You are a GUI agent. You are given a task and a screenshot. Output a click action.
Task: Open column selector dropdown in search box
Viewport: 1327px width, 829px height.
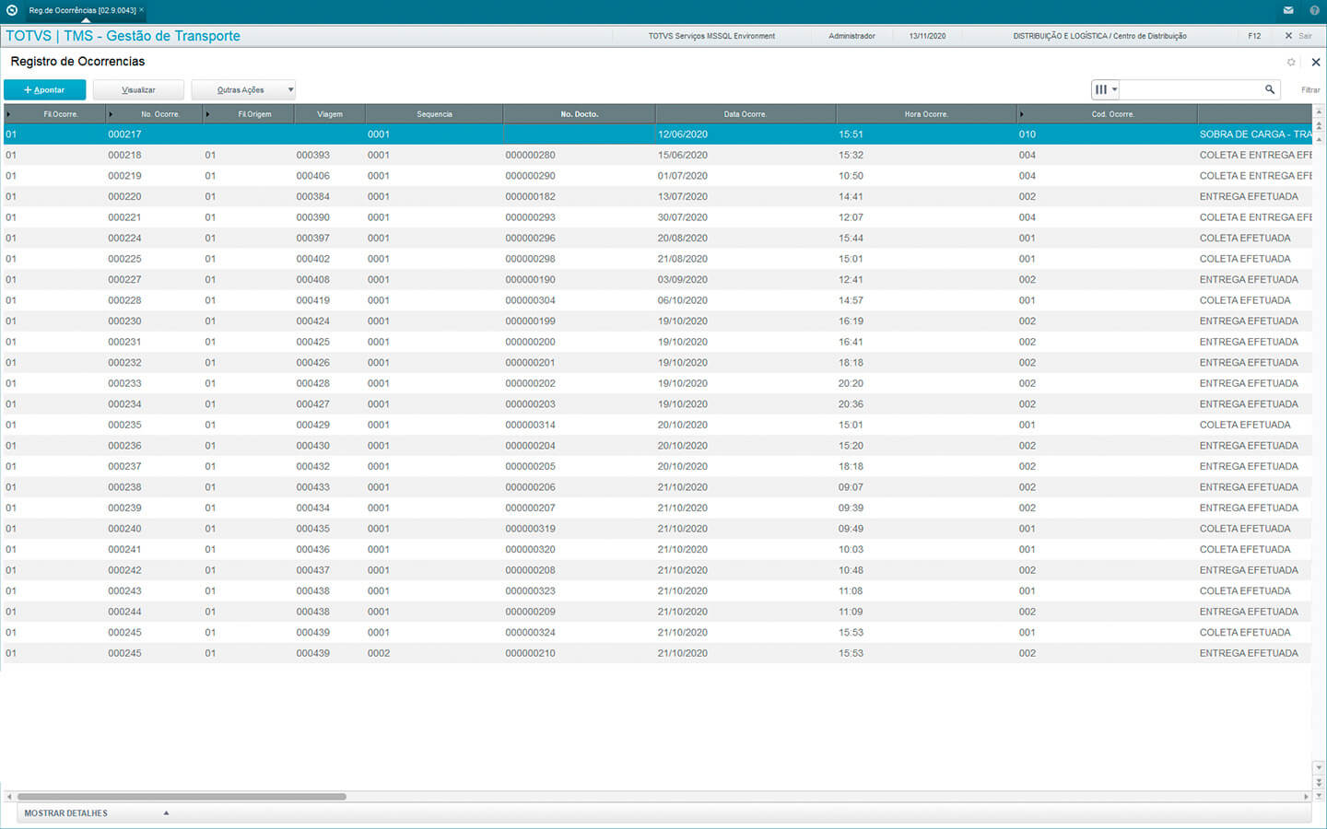click(x=1104, y=89)
